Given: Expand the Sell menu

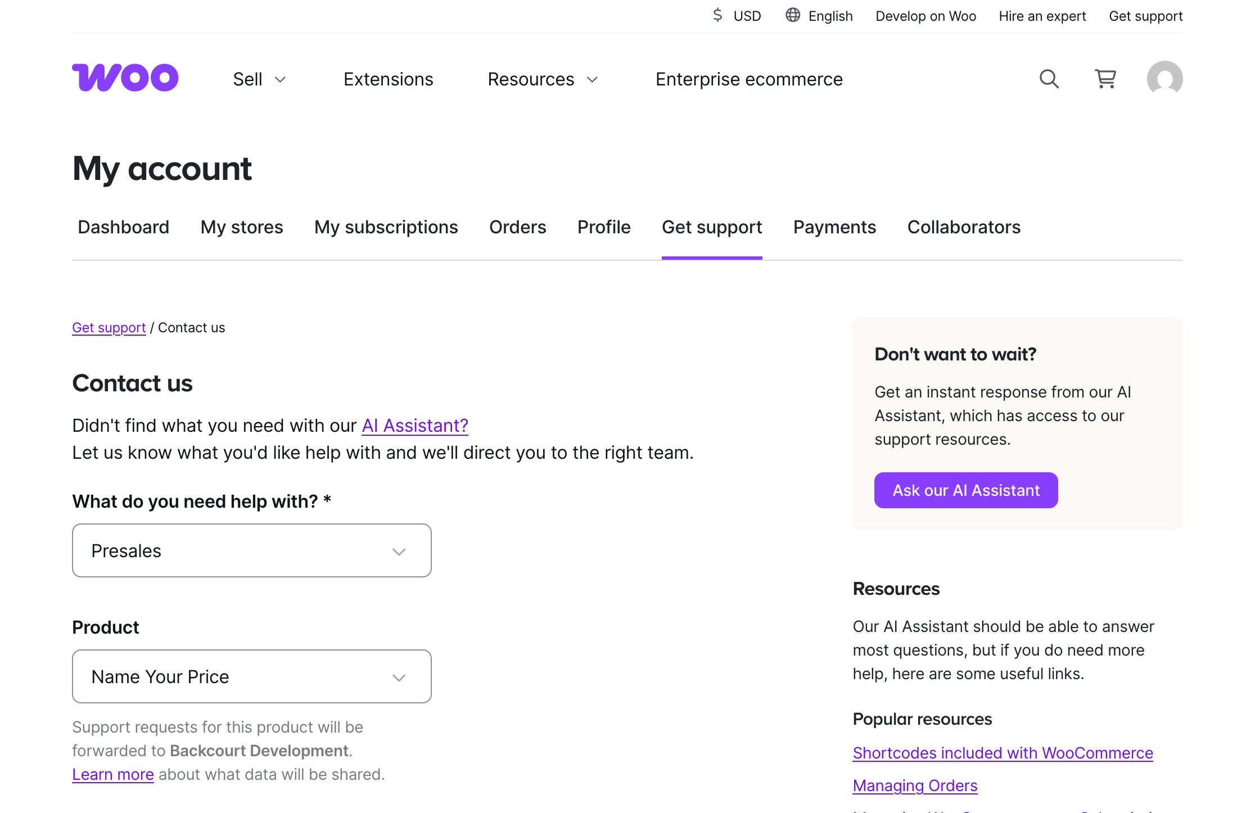Looking at the screenshot, I should click(x=259, y=79).
